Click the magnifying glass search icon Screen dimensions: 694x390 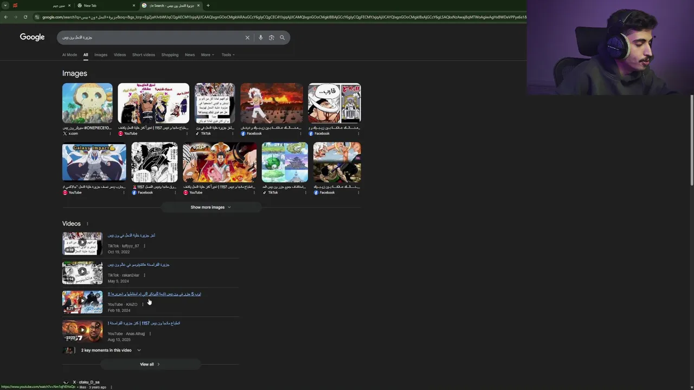(282, 37)
